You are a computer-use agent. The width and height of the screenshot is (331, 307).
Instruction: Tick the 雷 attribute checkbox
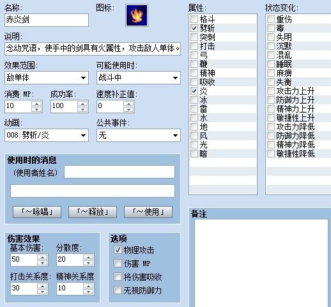point(194,109)
